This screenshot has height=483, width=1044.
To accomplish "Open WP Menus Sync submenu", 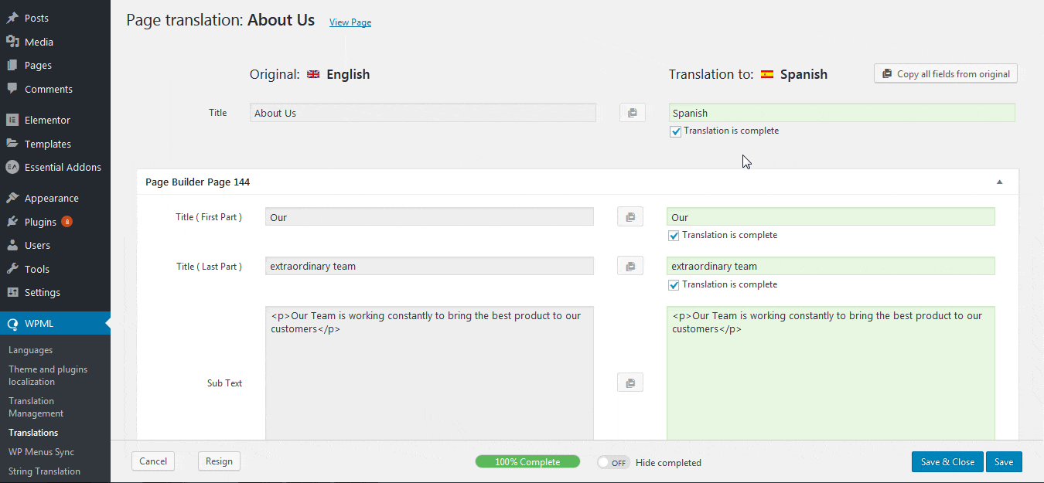I will pos(42,452).
